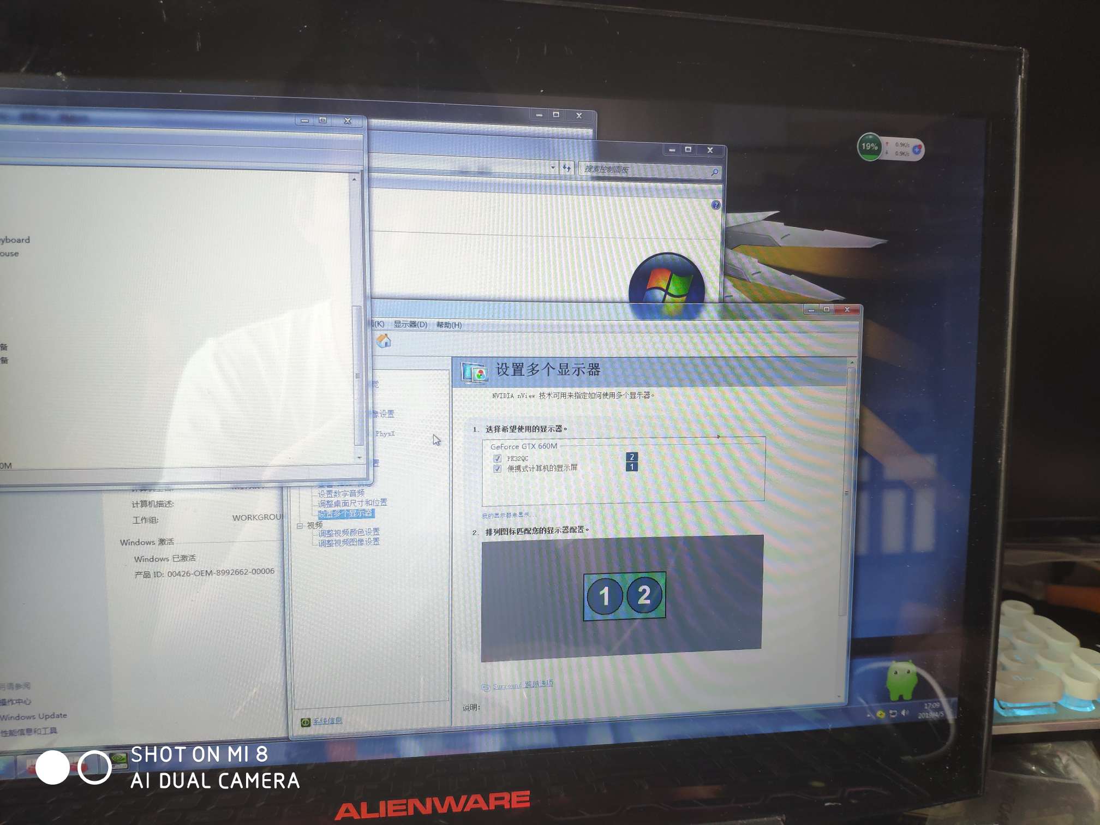Close the Control Panel search window

[710, 150]
